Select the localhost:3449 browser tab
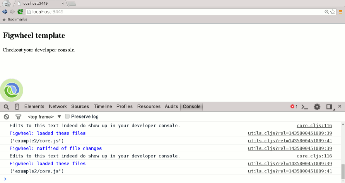Viewport: 345px width, 183px height. coord(39,3)
